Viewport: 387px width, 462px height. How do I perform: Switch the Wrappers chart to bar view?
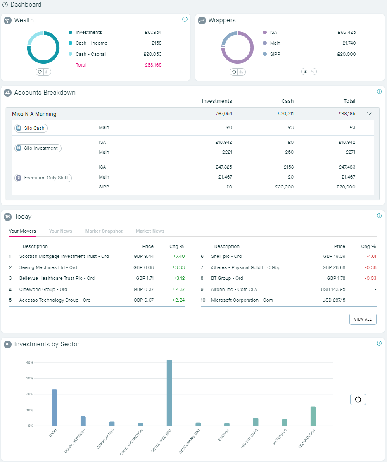coord(241,71)
